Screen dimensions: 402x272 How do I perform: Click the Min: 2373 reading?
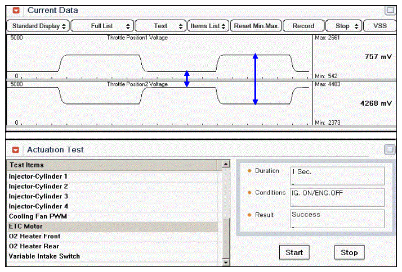click(328, 123)
